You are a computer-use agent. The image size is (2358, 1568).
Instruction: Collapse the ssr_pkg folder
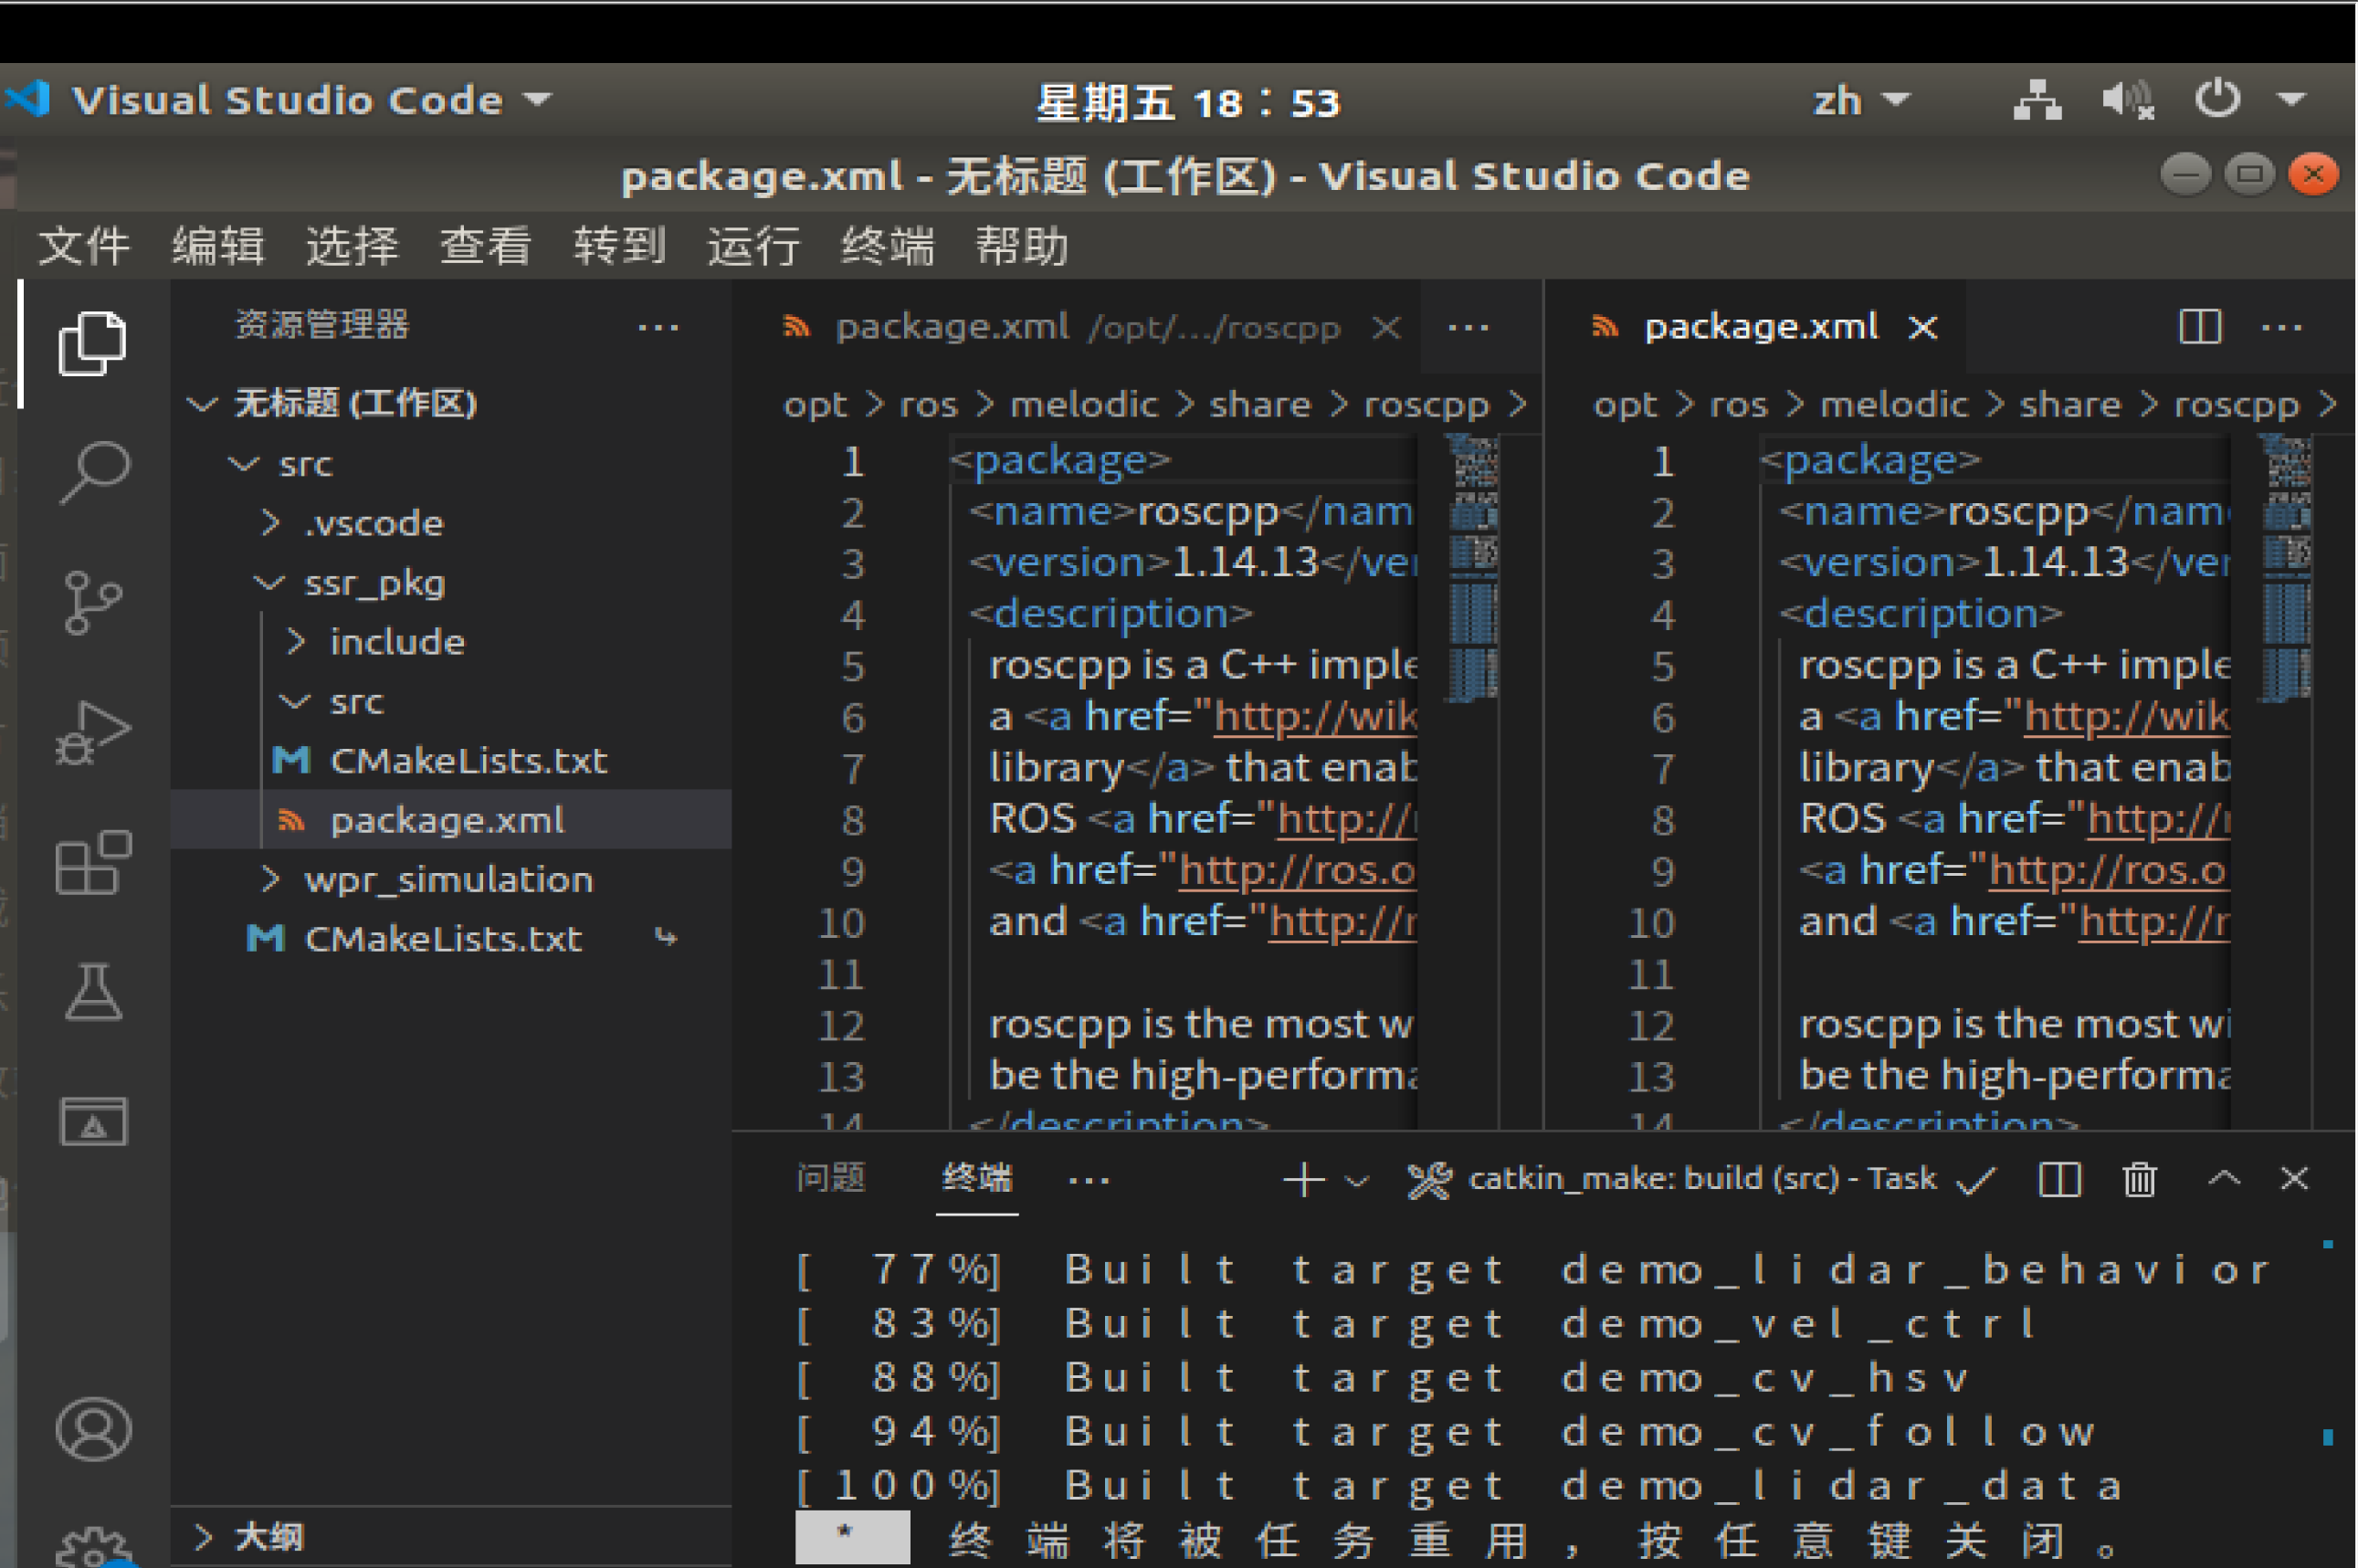[374, 583]
